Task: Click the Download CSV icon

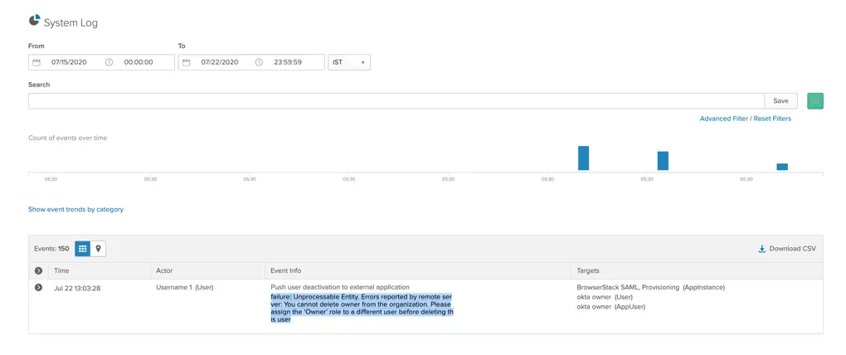Action: [761, 249]
